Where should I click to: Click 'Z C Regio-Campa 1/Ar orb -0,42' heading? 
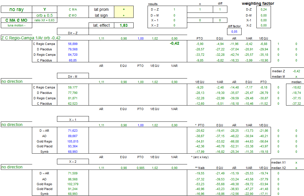click(31, 38)
